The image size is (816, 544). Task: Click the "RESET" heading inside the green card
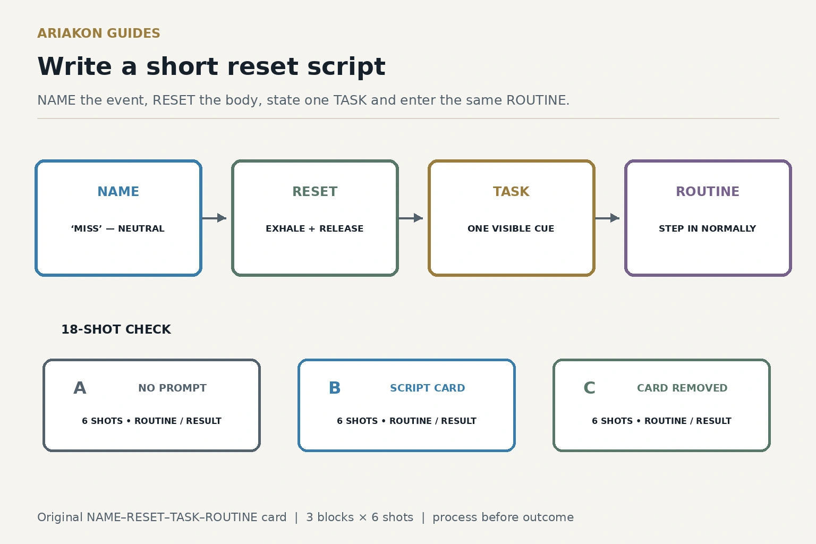click(315, 192)
